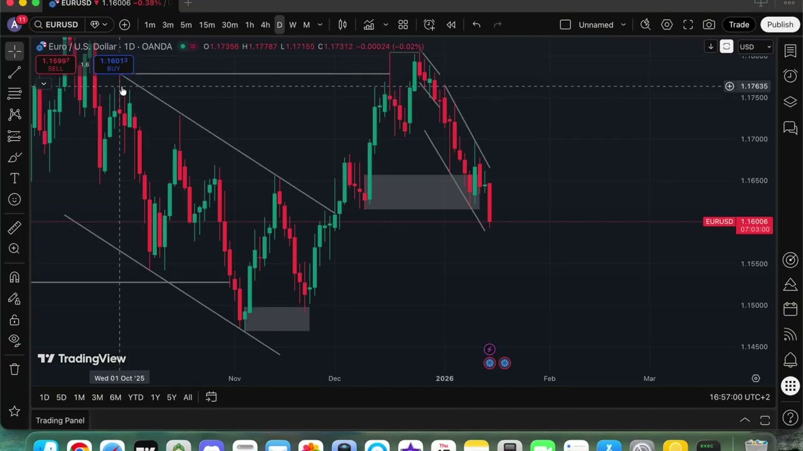
Task: Maximize the bottom trading panel
Action: 765,420
